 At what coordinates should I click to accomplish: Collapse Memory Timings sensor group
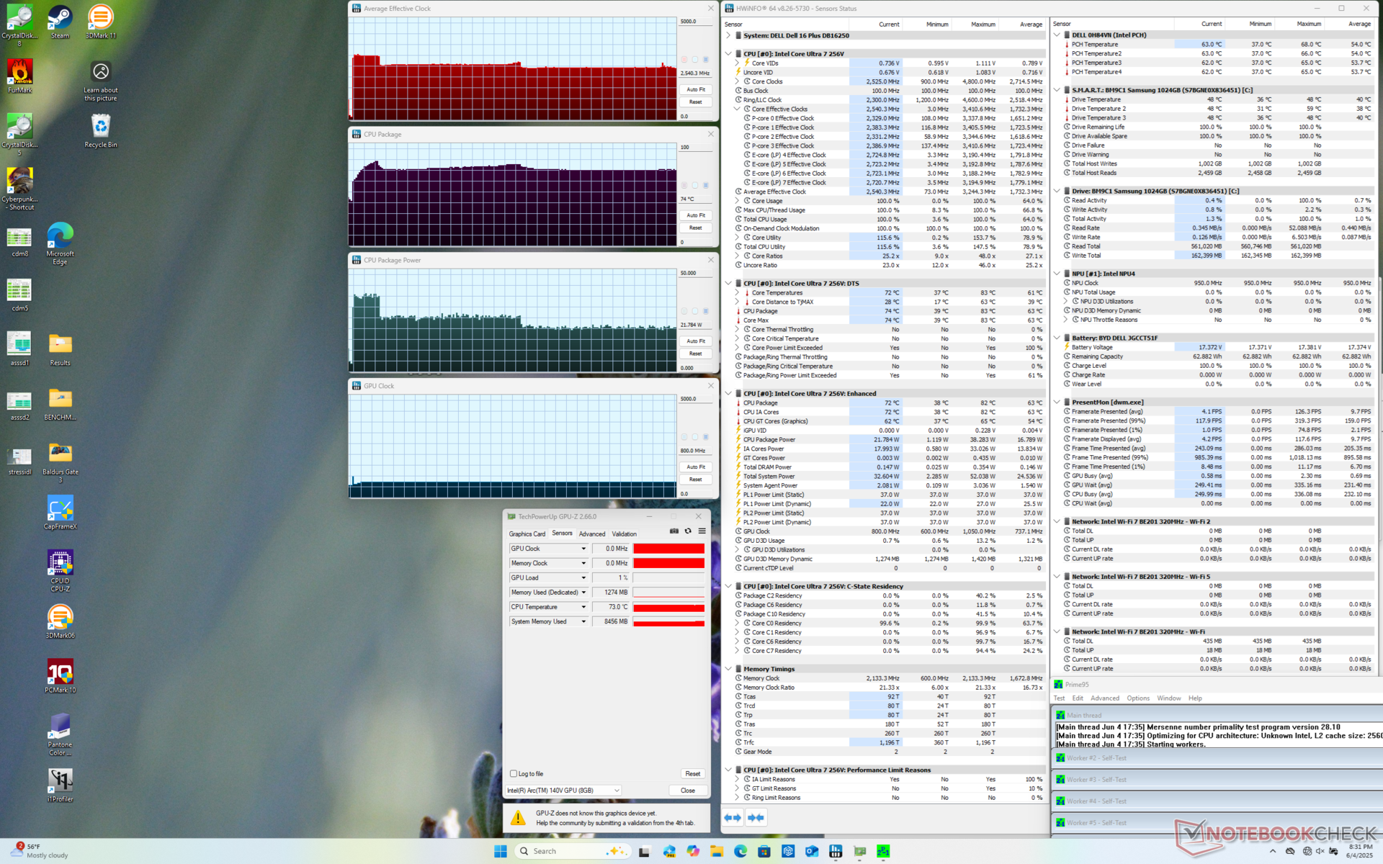728,669
